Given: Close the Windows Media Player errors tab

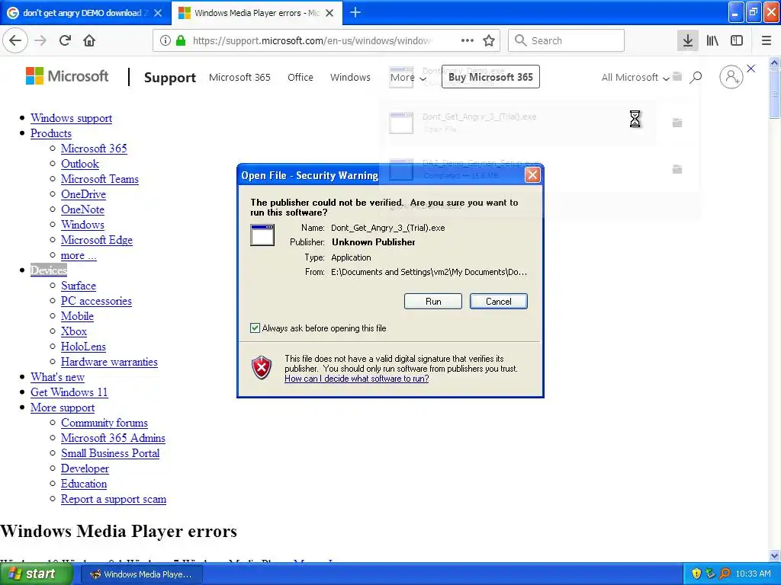Looking at the screenshot, I should [x=329, y=13].
